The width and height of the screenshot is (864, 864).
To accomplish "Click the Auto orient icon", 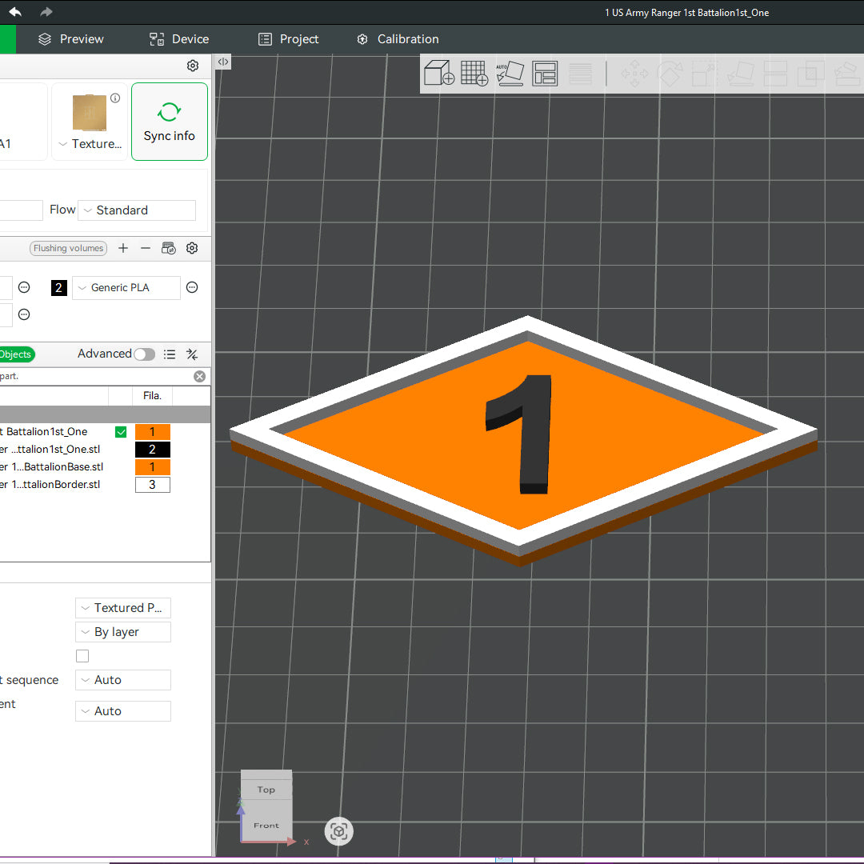I will pos(510,74).
